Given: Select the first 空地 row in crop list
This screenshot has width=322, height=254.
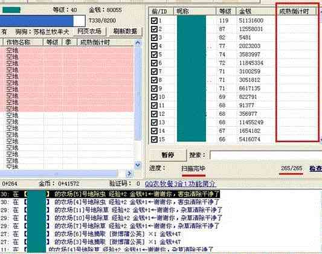Looking at the screenshot, I should (66, 50).
